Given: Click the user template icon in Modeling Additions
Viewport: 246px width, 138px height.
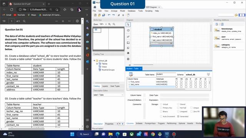Looking at the screenshot, I should click(x=217, y=38).
